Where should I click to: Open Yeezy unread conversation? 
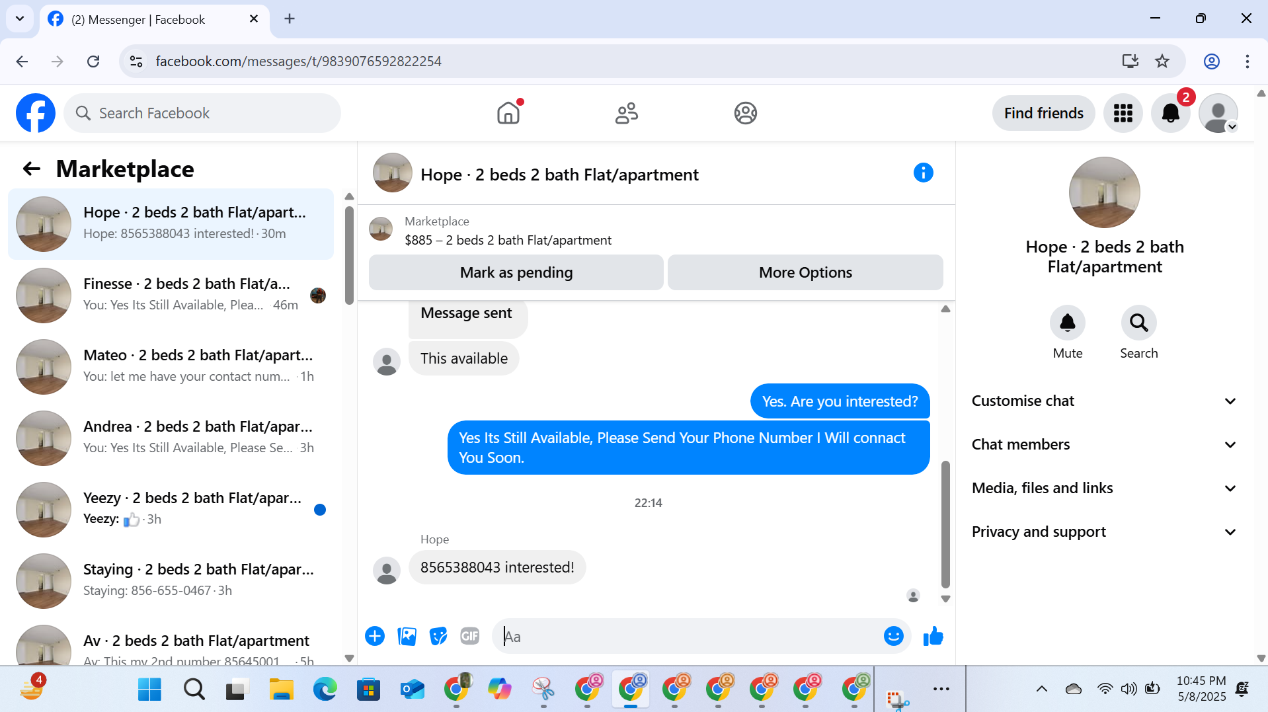[x=171, y=510]
